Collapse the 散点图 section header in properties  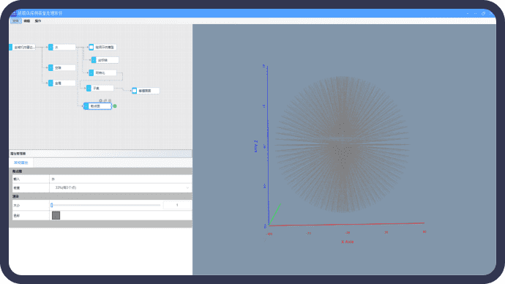click(100, 171)
